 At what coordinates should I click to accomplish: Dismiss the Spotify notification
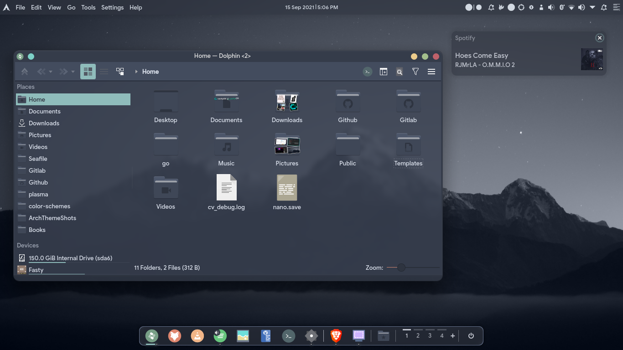point(600,38)
